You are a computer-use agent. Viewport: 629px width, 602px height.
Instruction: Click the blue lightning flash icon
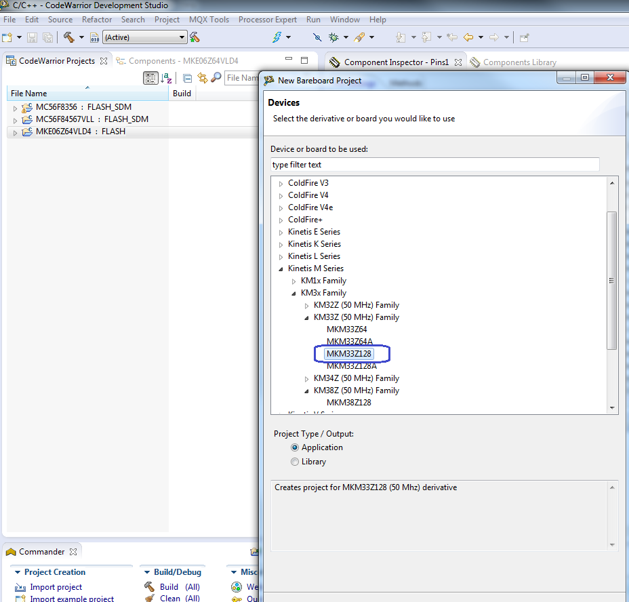pos(277,37)
